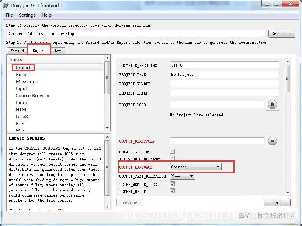The width and height of the screenshot is (302, 226).
Task: Close the Doxygen GUI frontend window
Action: [x=291, y=4]
